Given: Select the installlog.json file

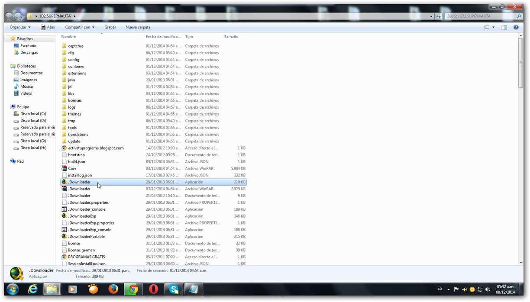Looking at the screenshot, I should 154,175.
